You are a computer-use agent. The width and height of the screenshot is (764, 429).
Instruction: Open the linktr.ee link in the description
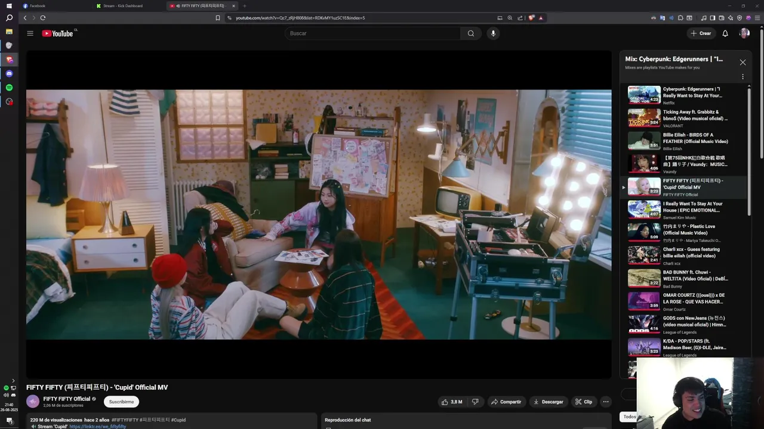(97, 427)
